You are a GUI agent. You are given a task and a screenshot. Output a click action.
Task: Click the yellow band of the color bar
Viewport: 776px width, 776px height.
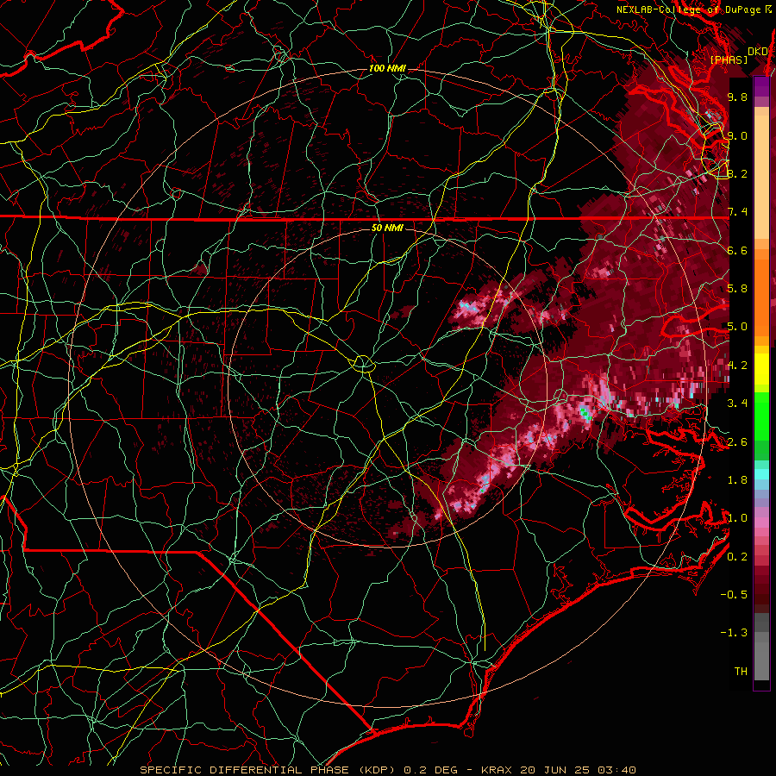pyautogui.click(x=761, y=369)
